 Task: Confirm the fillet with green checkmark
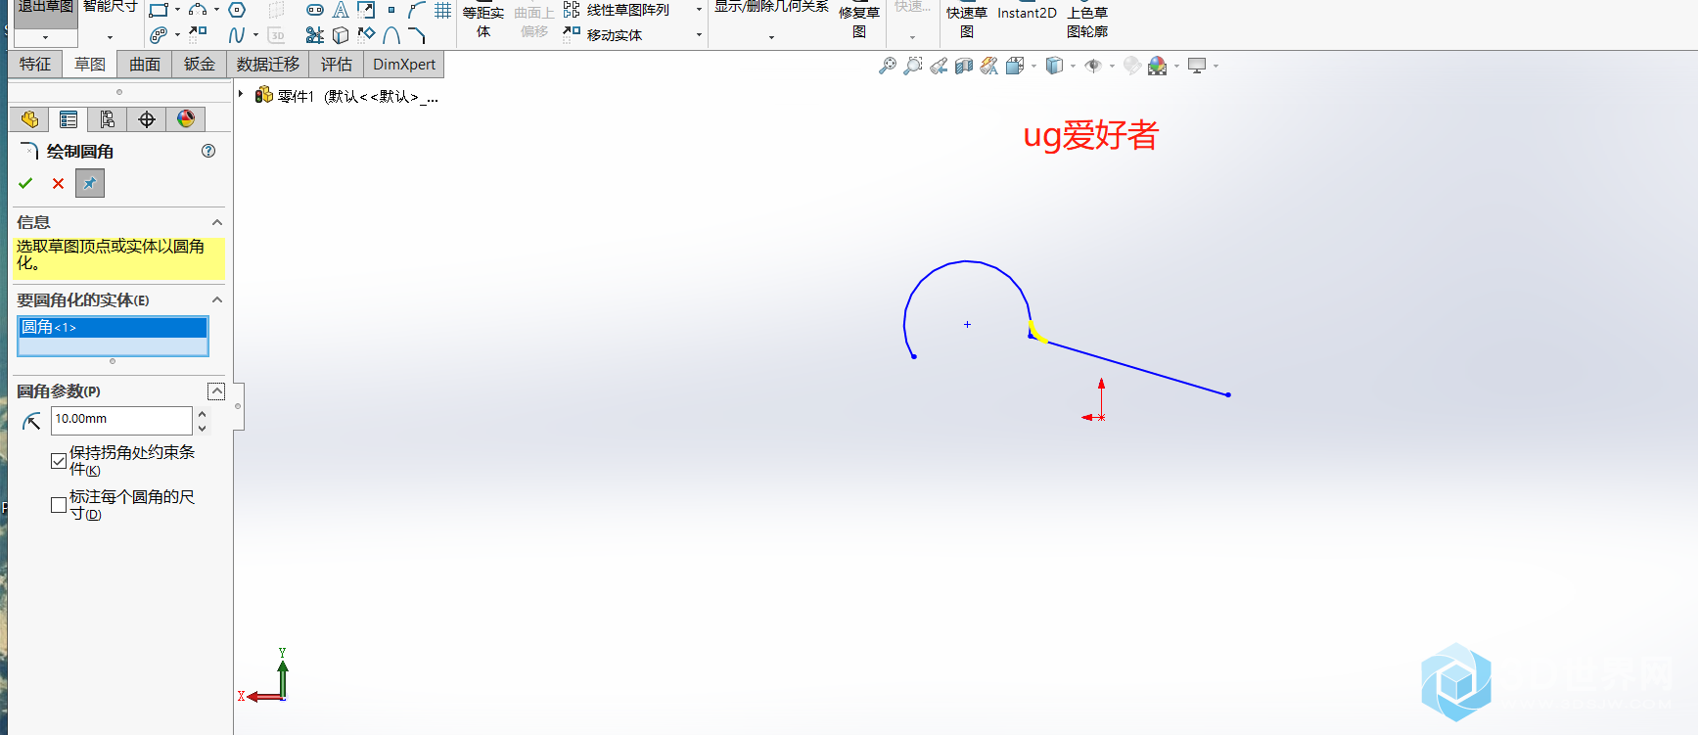(x=25, y=183)
